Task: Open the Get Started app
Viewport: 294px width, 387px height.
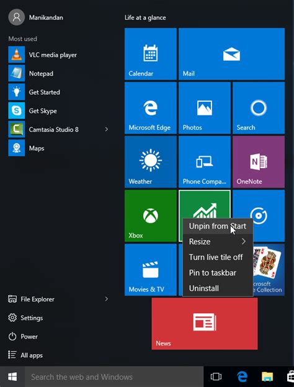Action: pos(58,92)
